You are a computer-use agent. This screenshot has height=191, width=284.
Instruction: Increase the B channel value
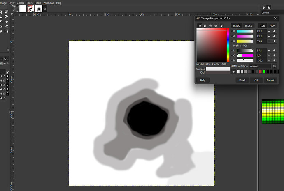(x=275, y=41)
